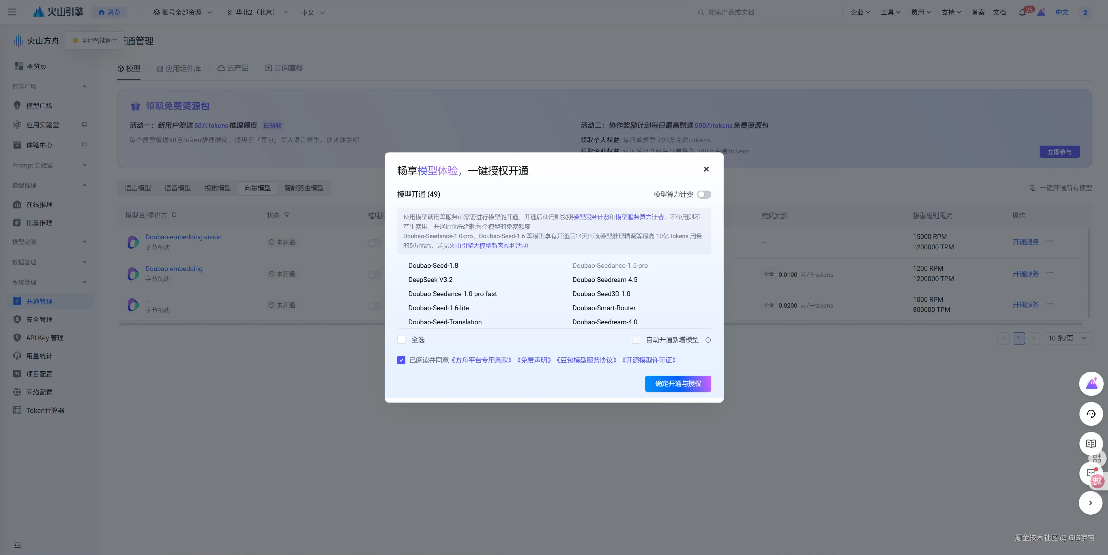Select the 语言模型 tab

[138, 188]
